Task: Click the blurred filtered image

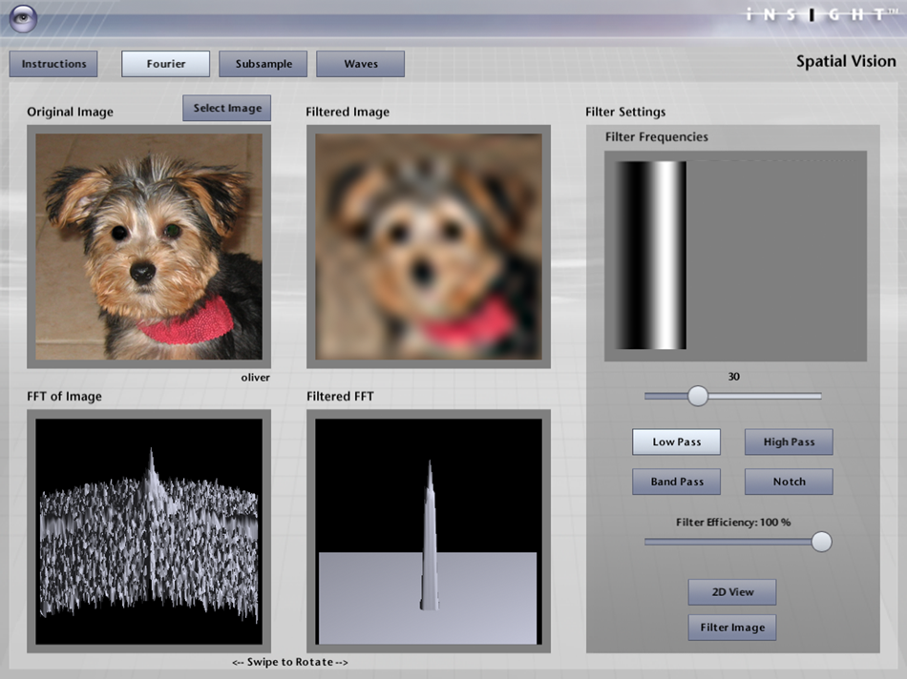Action: click(429, 246)
